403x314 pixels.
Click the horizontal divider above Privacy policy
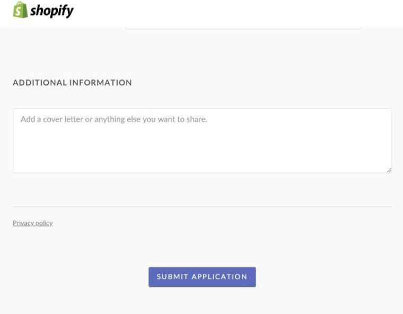pos(202,206)
